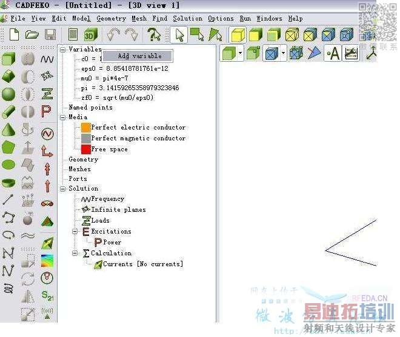The image size is (400, 337).
Task: Create a sphere from left toolbar
Action: [x=8, y=94]
